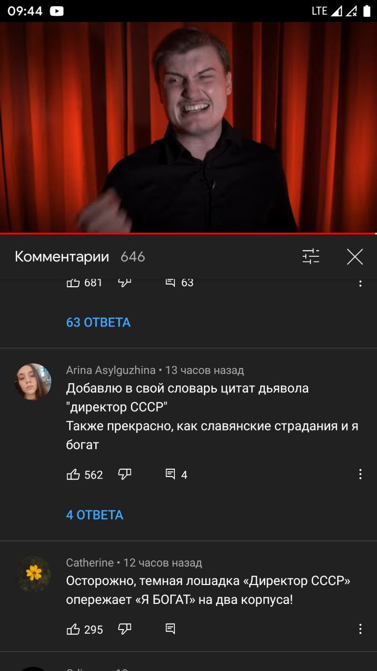This screenshot has height=671, width=377.
Task: Reply to Catherine's comment
Action: (x=170, y=629)
